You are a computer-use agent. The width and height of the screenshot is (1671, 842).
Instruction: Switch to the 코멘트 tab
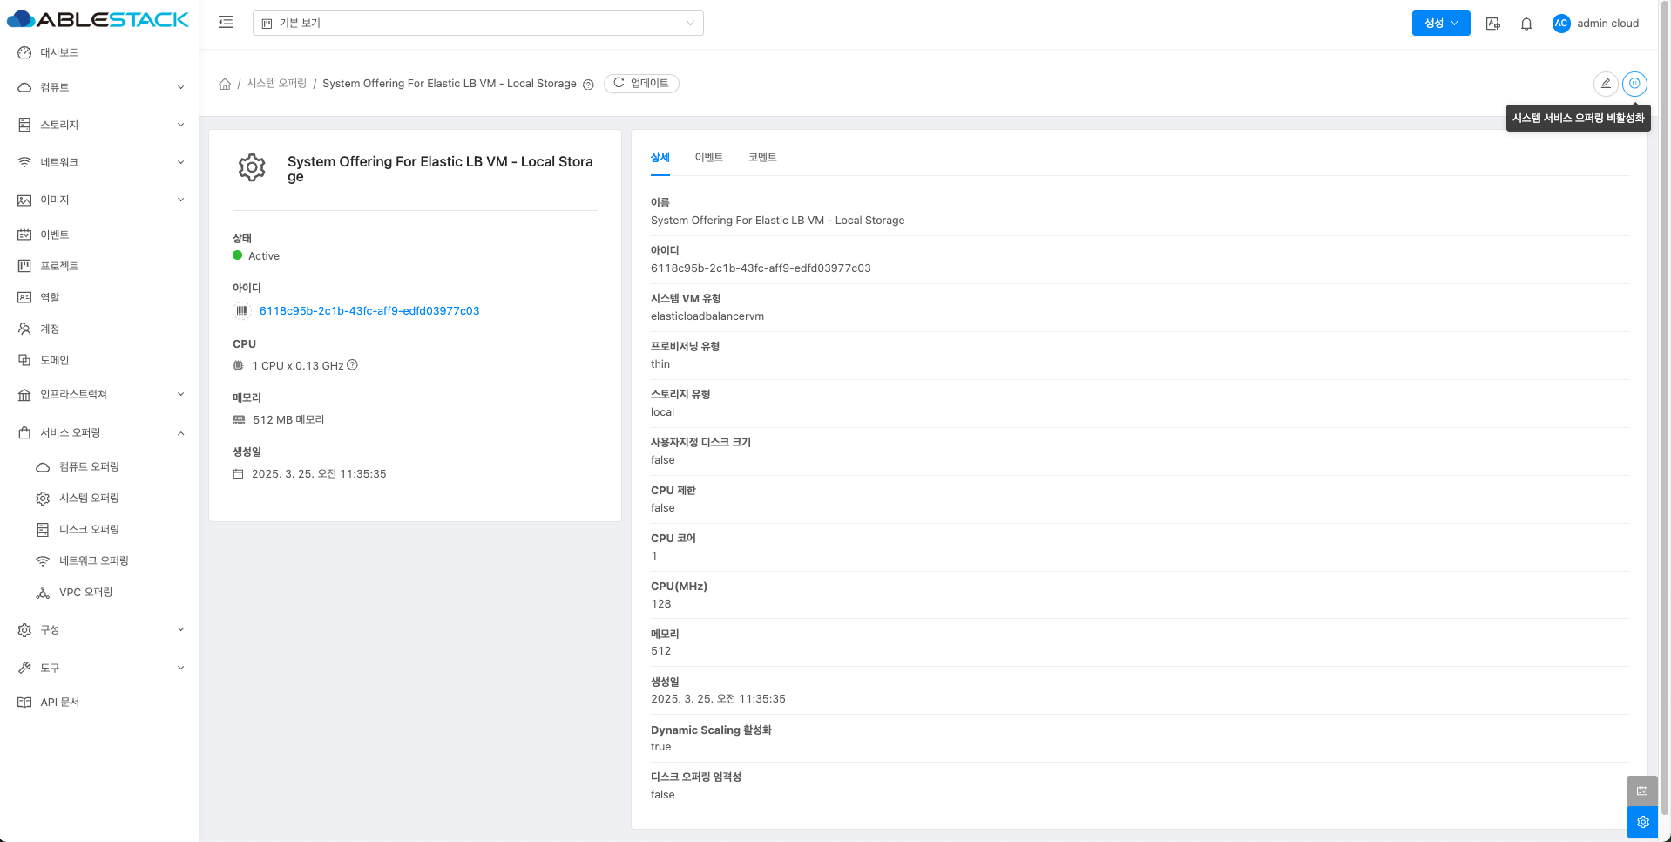[x=762, y=158]
